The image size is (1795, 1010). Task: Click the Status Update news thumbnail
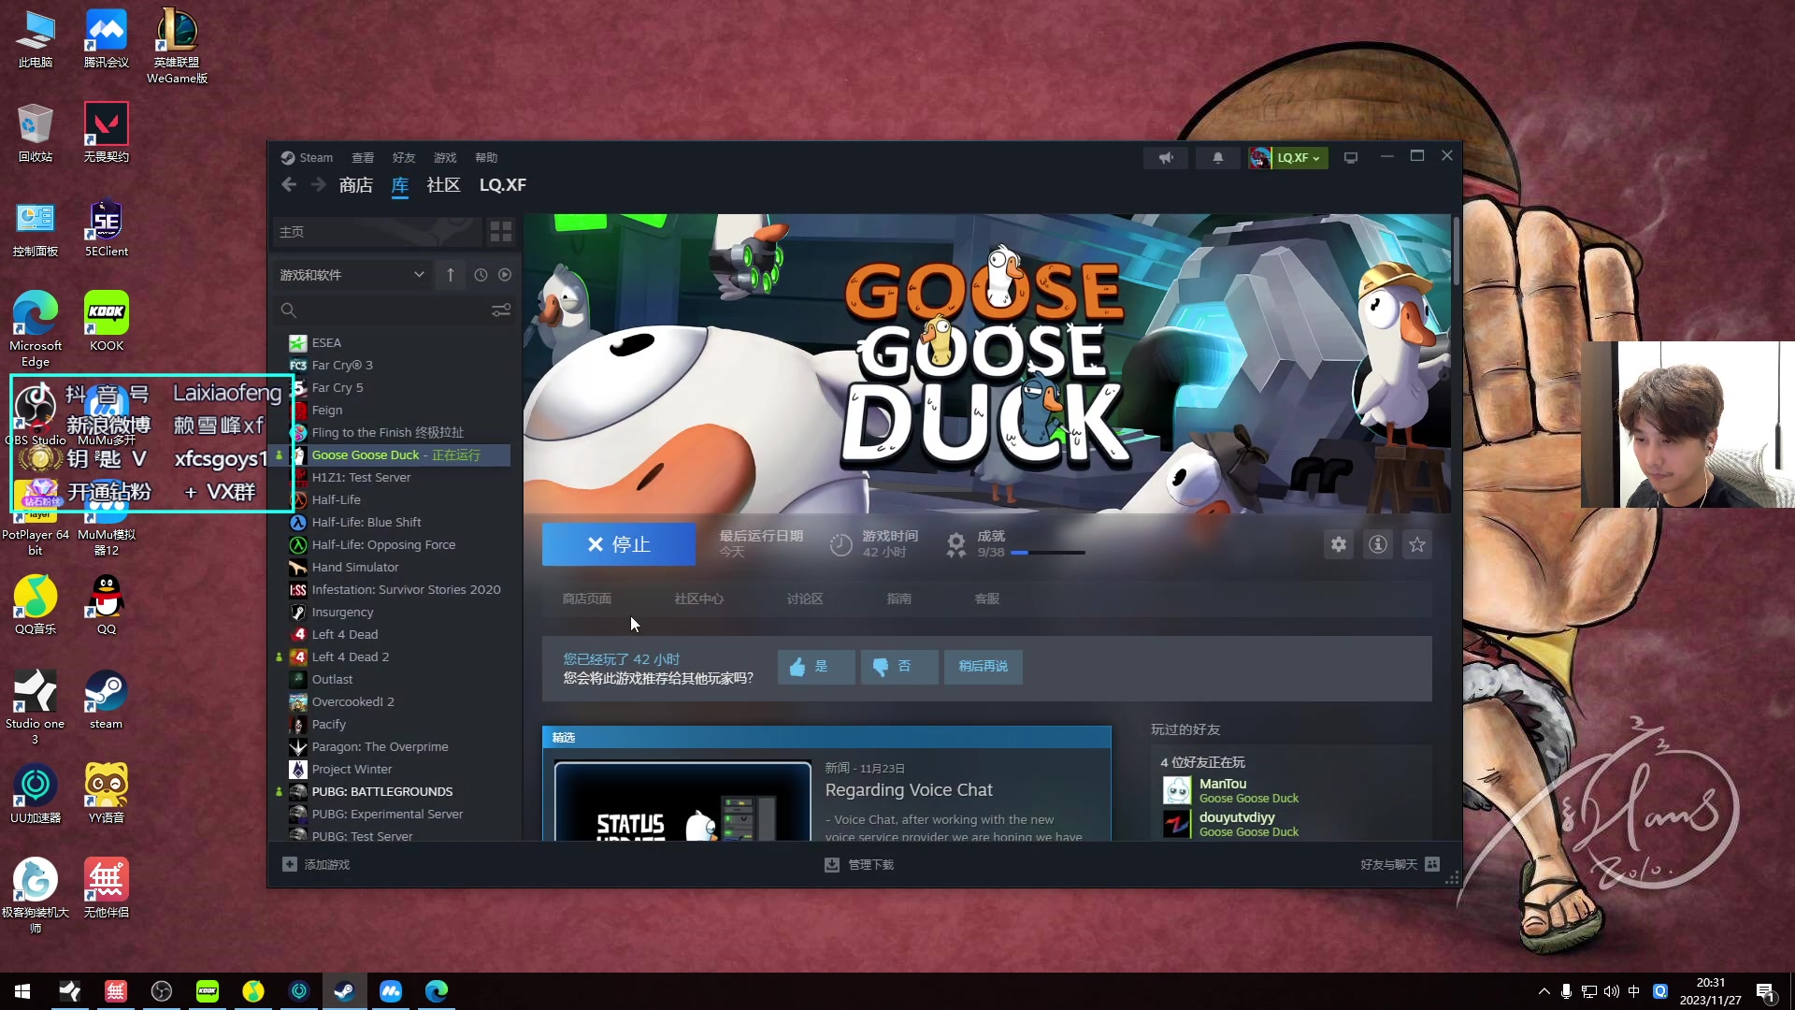click(x=682, y=801)
